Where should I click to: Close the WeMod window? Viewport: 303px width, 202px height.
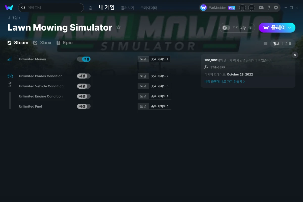click(297, 8)
